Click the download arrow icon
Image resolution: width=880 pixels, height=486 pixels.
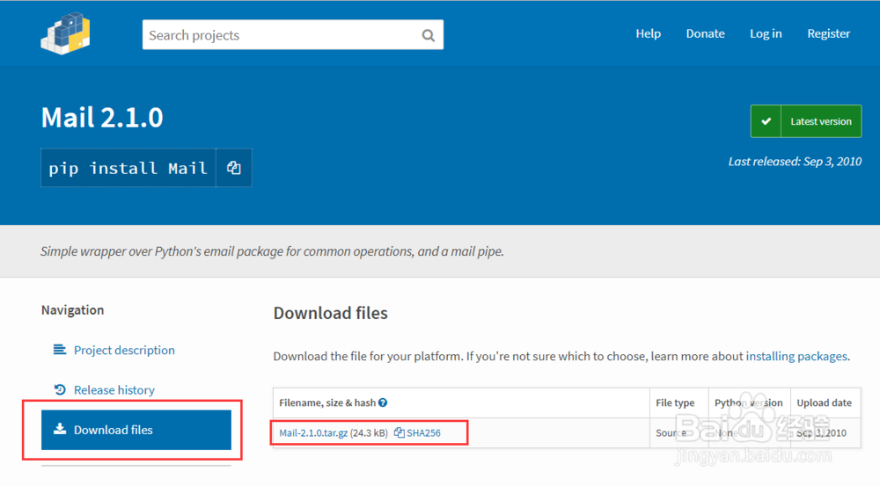click(60, 430)
